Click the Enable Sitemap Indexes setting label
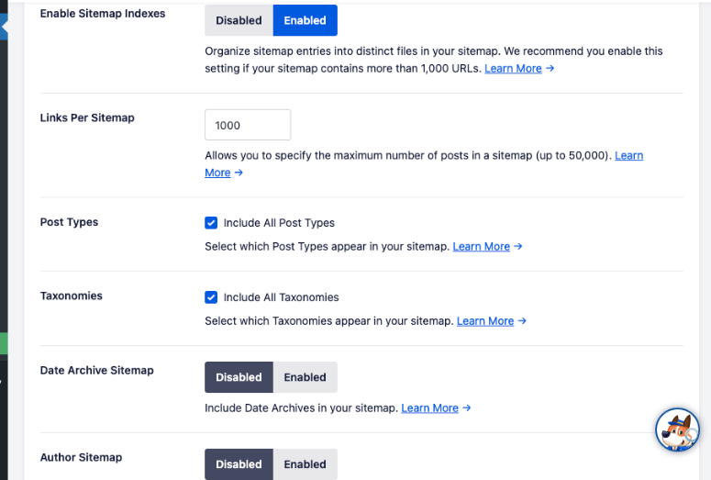Screen dimensions: 711x480 [x=103, y=14]
